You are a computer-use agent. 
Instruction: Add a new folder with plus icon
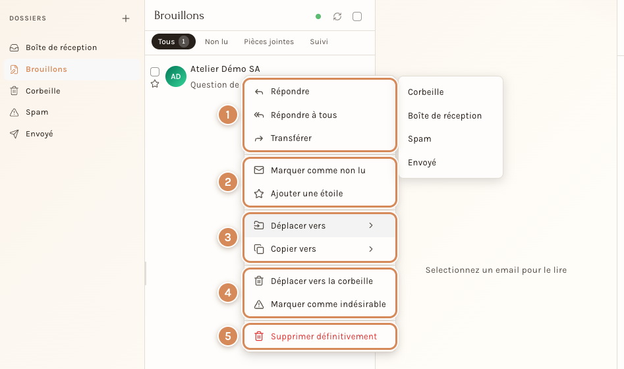tap(126, 18)
